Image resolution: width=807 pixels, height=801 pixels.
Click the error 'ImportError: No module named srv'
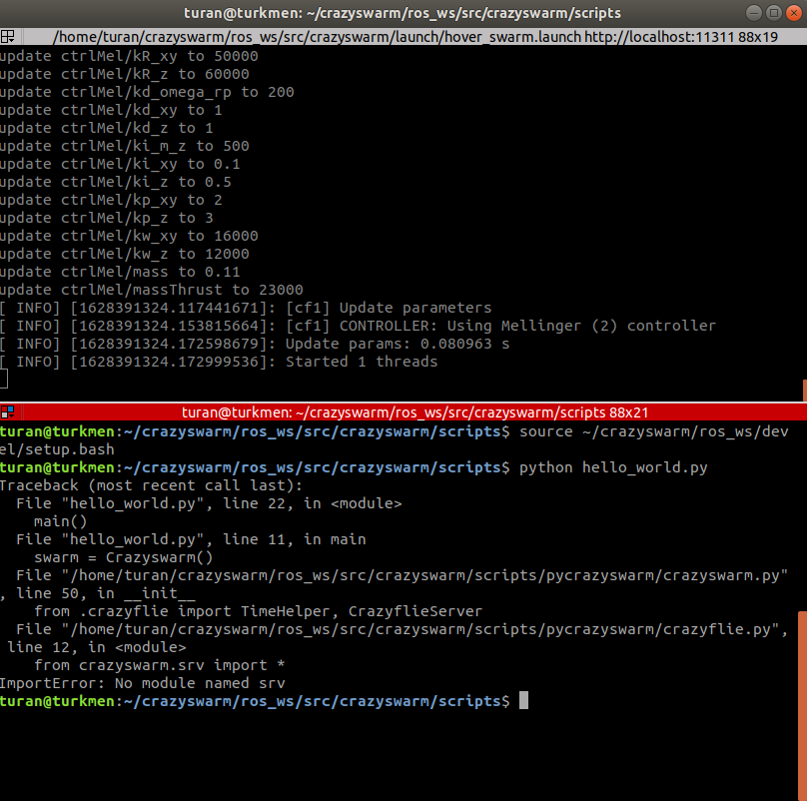click(x=143, y=683)
